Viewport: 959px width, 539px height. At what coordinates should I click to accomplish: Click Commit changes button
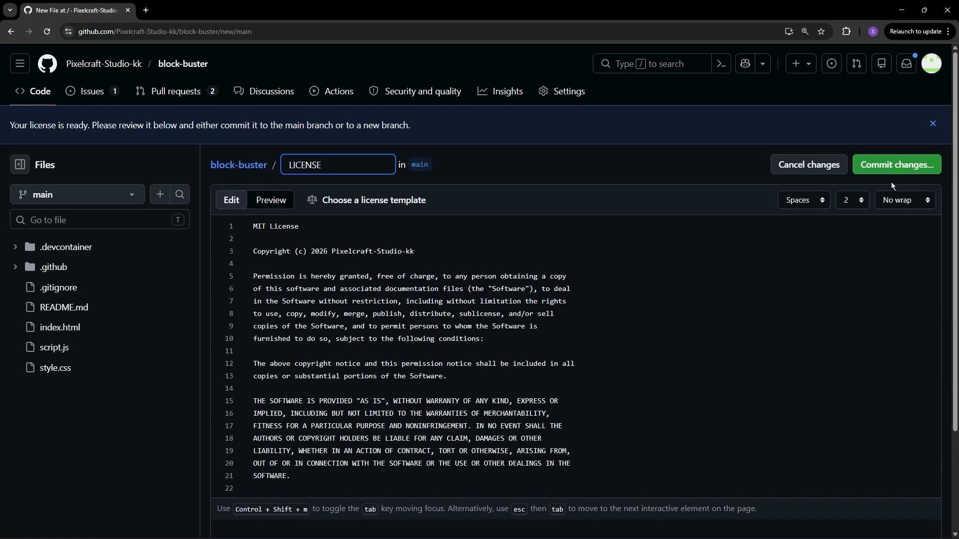pyautogui.click(x=897, y=165)
